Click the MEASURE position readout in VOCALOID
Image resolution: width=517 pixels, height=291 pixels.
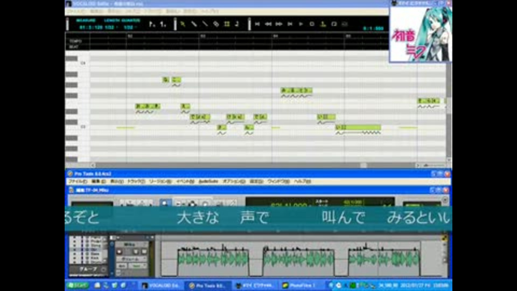(x=91, y=27)
